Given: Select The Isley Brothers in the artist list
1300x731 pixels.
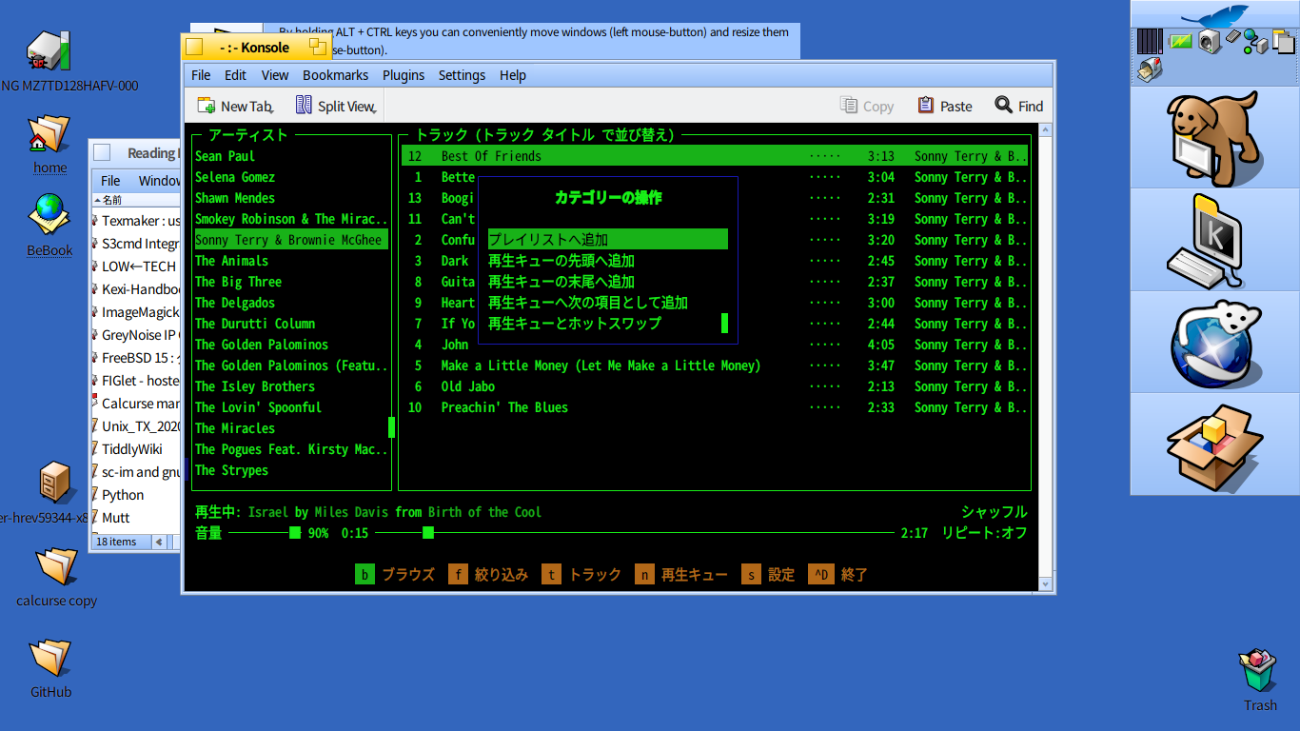Looking at the screenshot, I should [254, 386].
